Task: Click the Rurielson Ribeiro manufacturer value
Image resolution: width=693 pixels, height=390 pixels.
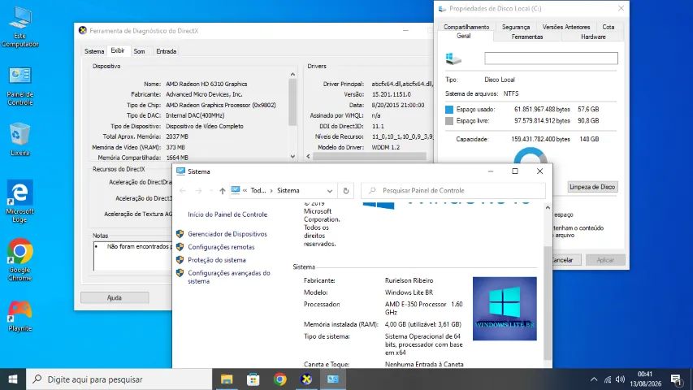Action: tap(409, 280)
